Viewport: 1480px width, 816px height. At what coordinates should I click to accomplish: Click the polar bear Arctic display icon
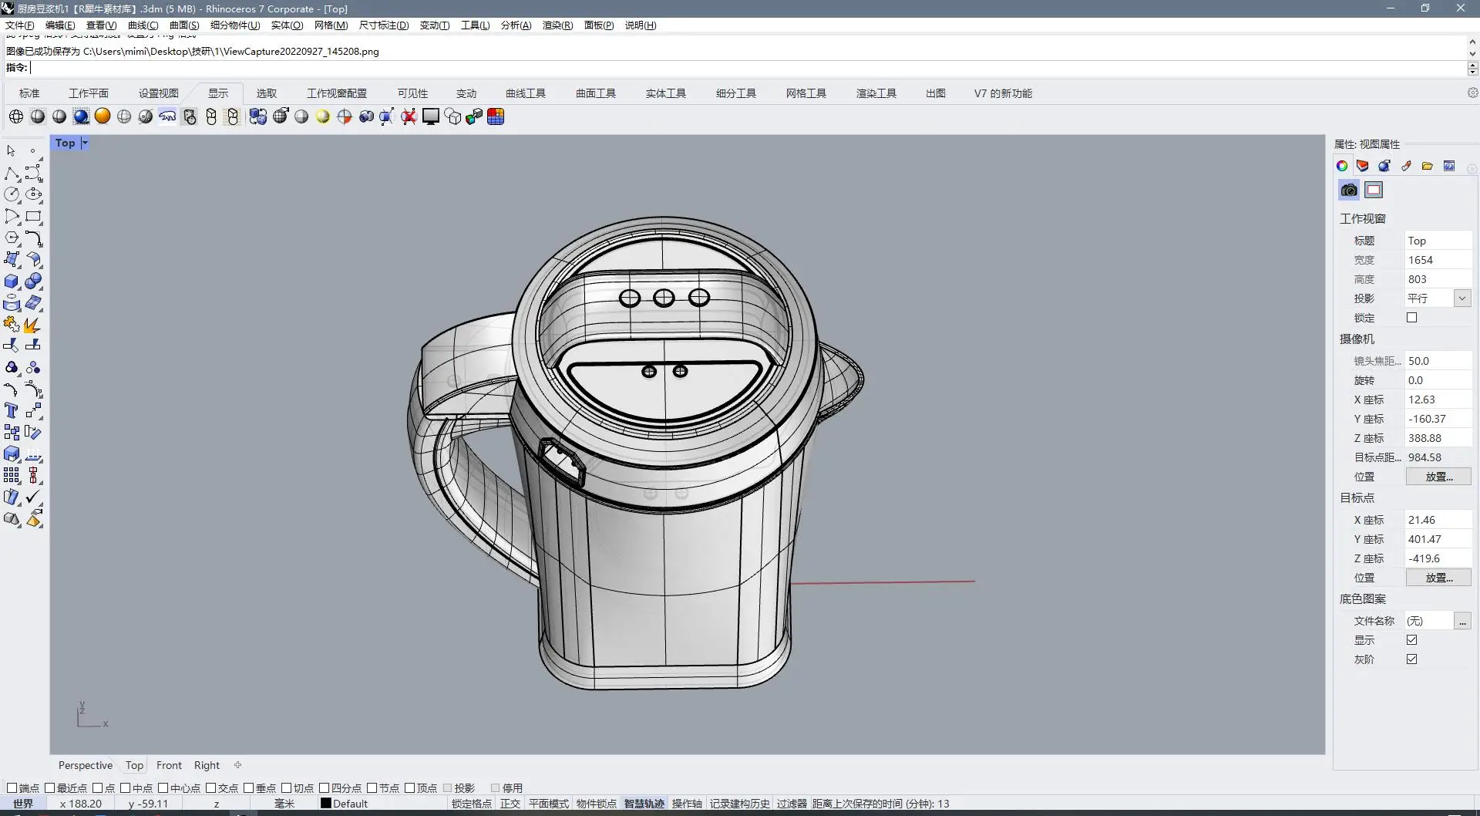point(167,116)
